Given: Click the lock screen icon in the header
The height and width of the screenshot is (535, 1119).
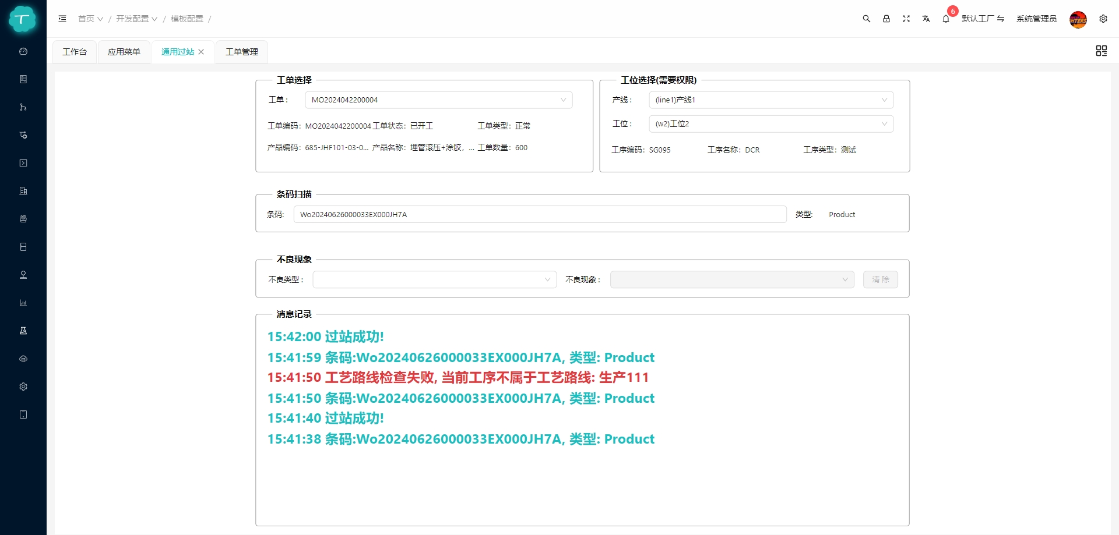Looking at the screenshot, I should [886, 19].
